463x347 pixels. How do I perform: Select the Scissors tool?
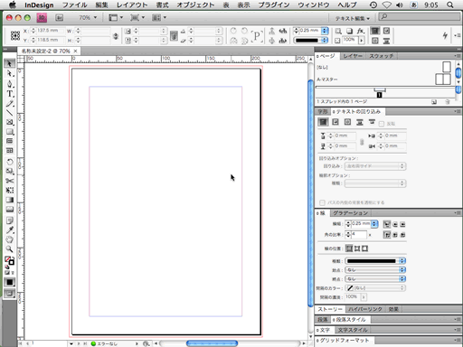10,181
